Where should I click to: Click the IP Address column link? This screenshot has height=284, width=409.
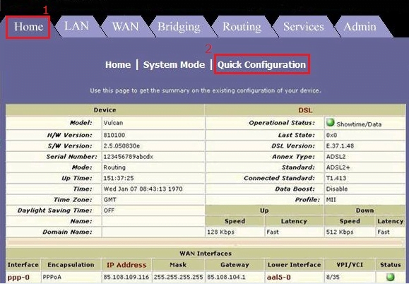pos(126,265)
